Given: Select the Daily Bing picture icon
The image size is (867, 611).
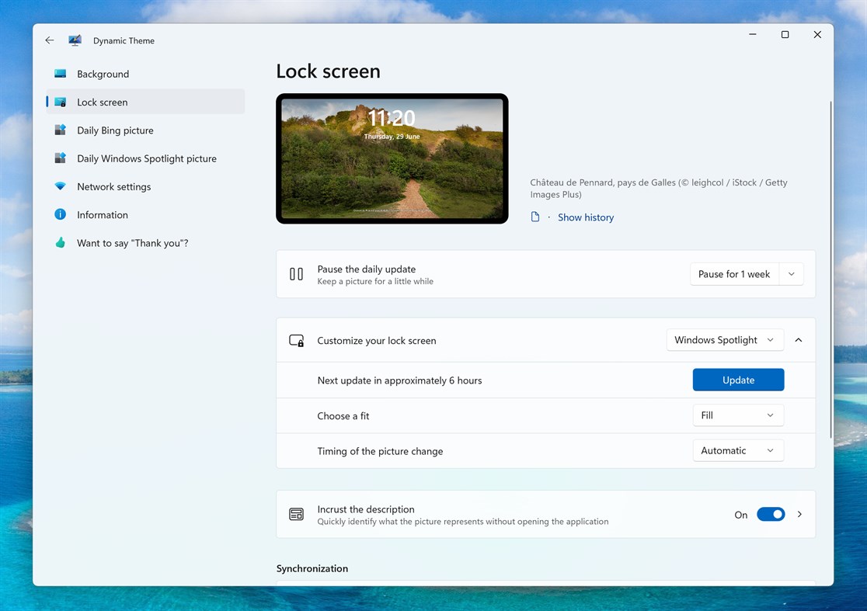Looking at the screenshot, I should (60, 130).
